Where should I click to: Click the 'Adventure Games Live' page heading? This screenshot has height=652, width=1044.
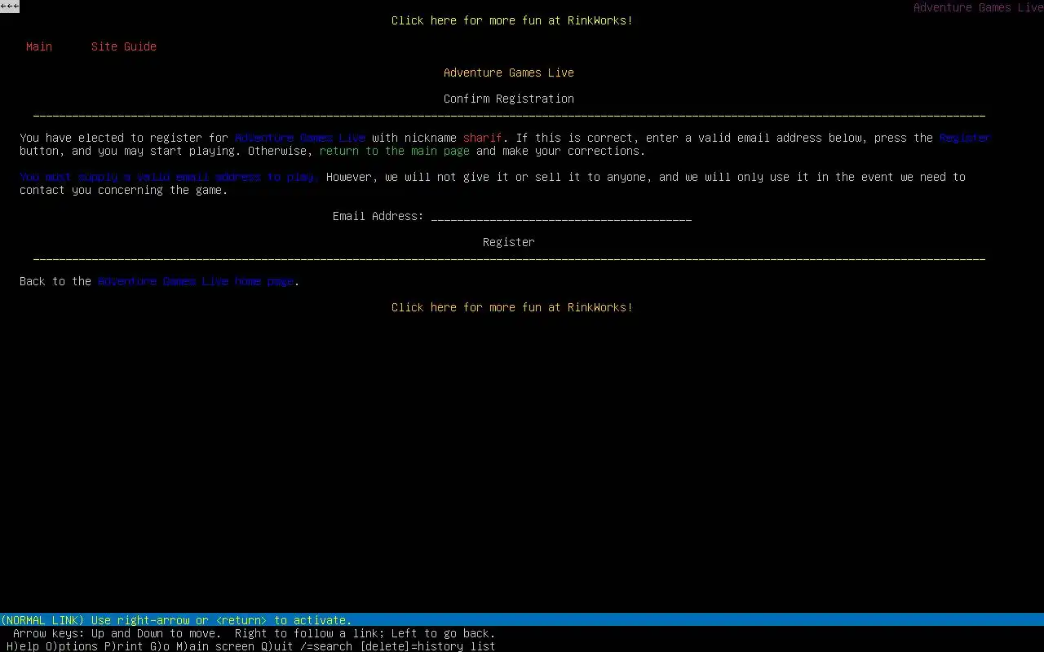point(509,73)
